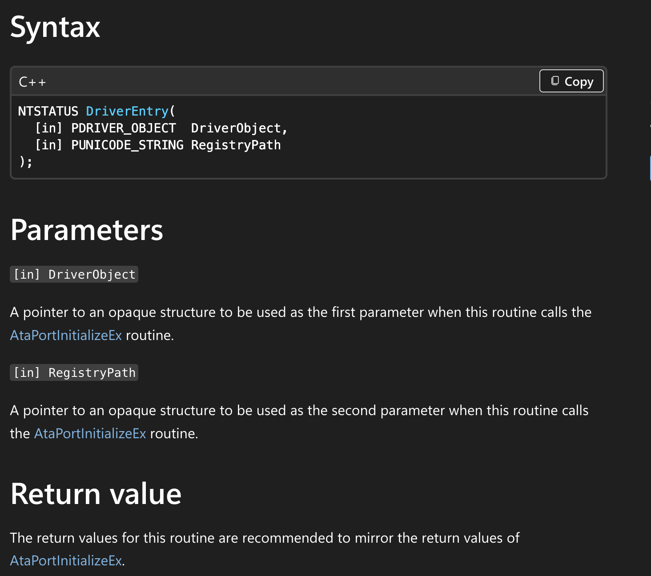Click NTSTATUS return type in code

pos(48,111)
